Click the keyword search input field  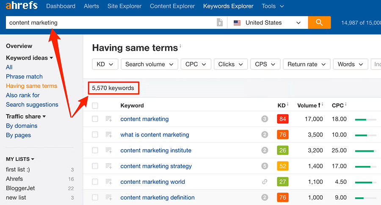point(110,22)
